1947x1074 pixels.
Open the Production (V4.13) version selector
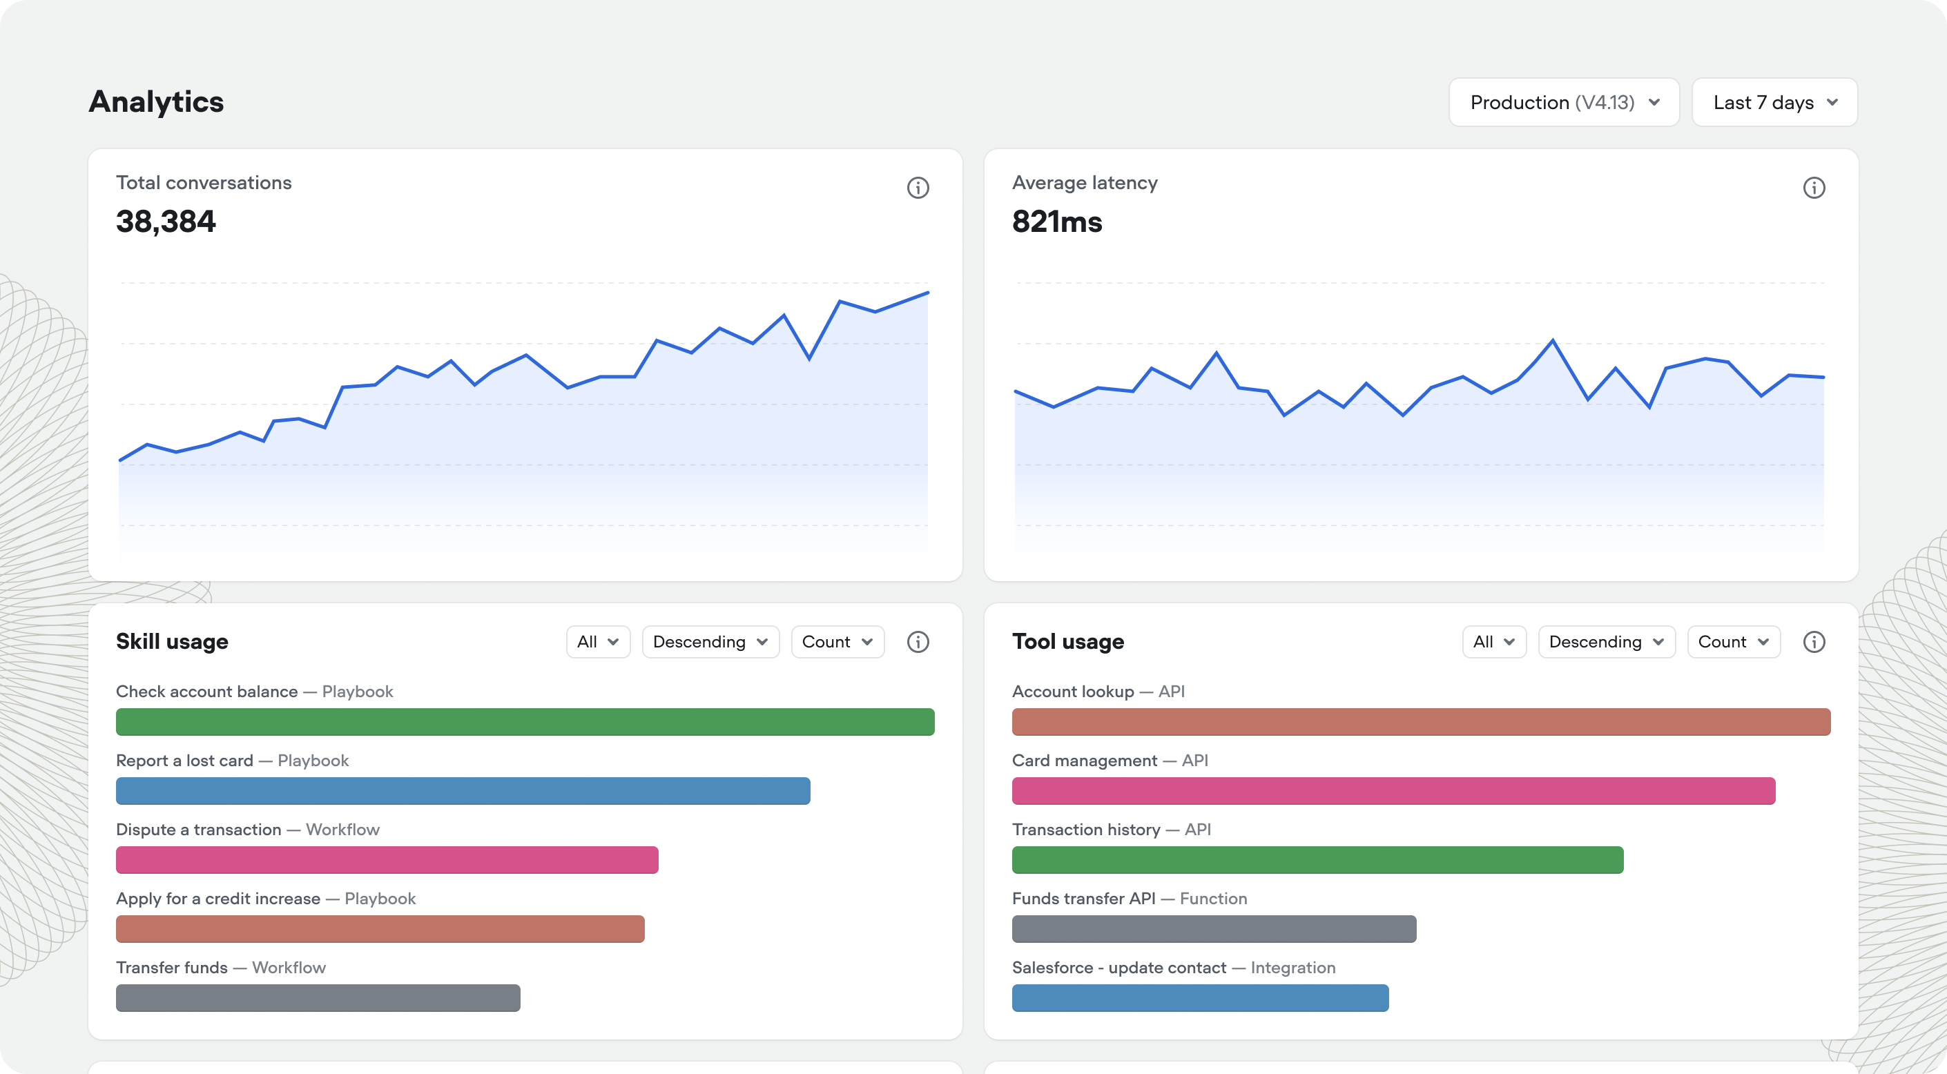click(1563, 102)
